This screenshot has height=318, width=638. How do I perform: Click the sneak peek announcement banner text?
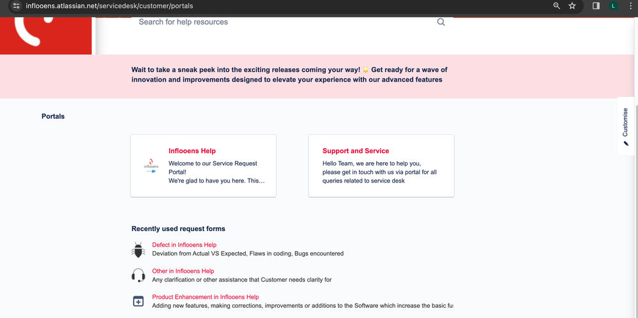click(289, 75)
